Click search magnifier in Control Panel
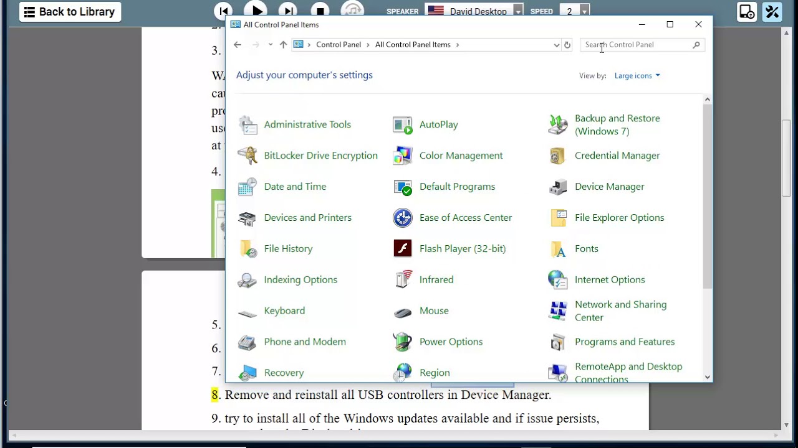 pos(696,45)
